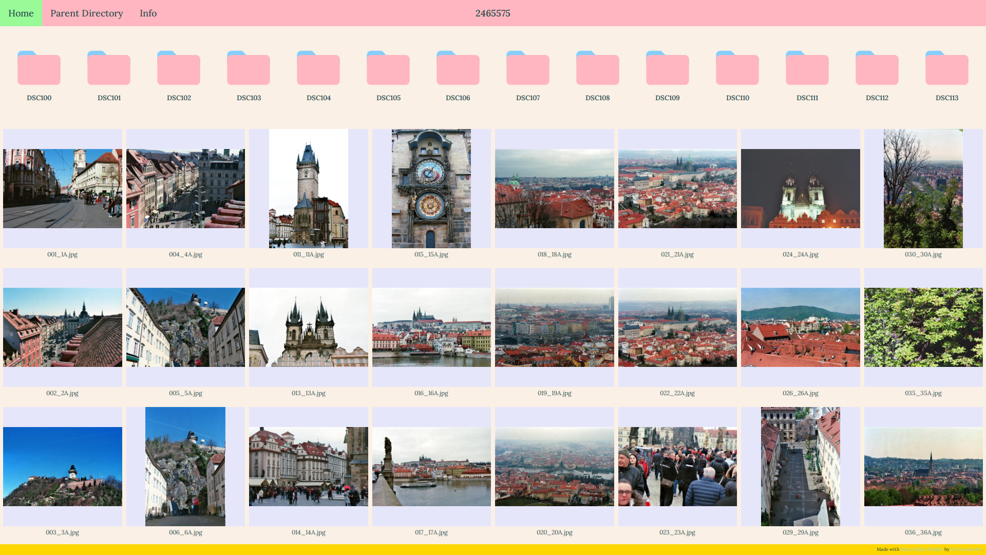Open the astronomical clock photo 015_15A.jpg
This screenshot has width=986, height=555.
[x=431, y=188]
